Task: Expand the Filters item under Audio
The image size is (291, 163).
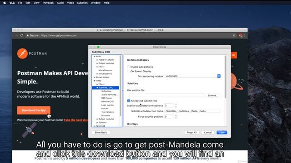Action: pos(97,67)
